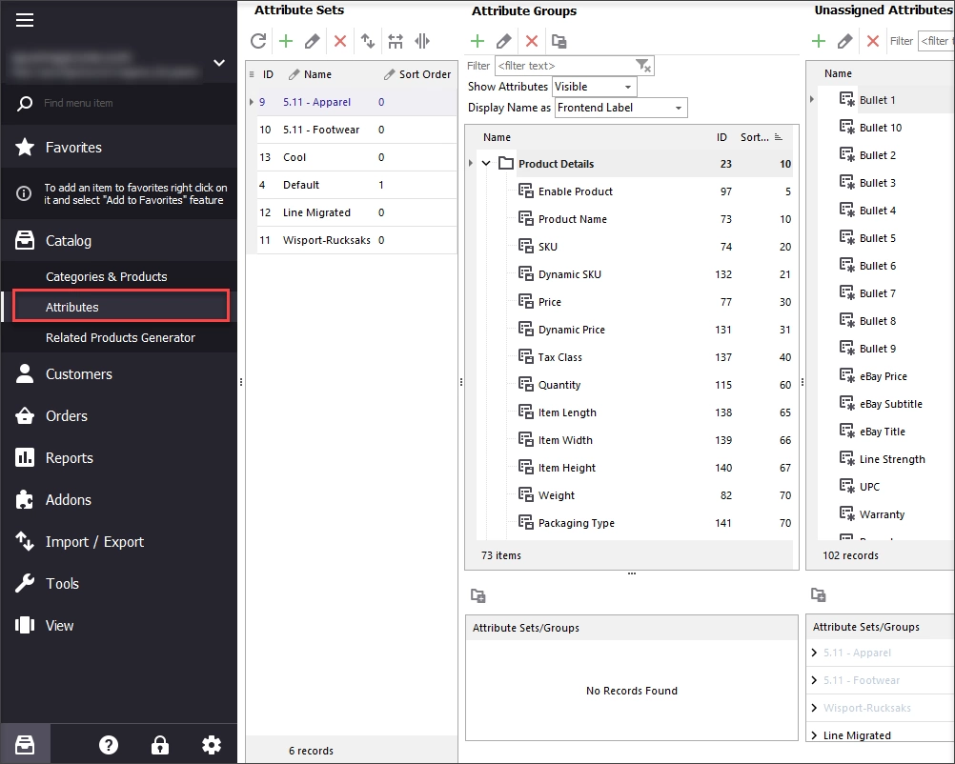
Task: Open the Addons menu
Action: (x=119, y=500)
